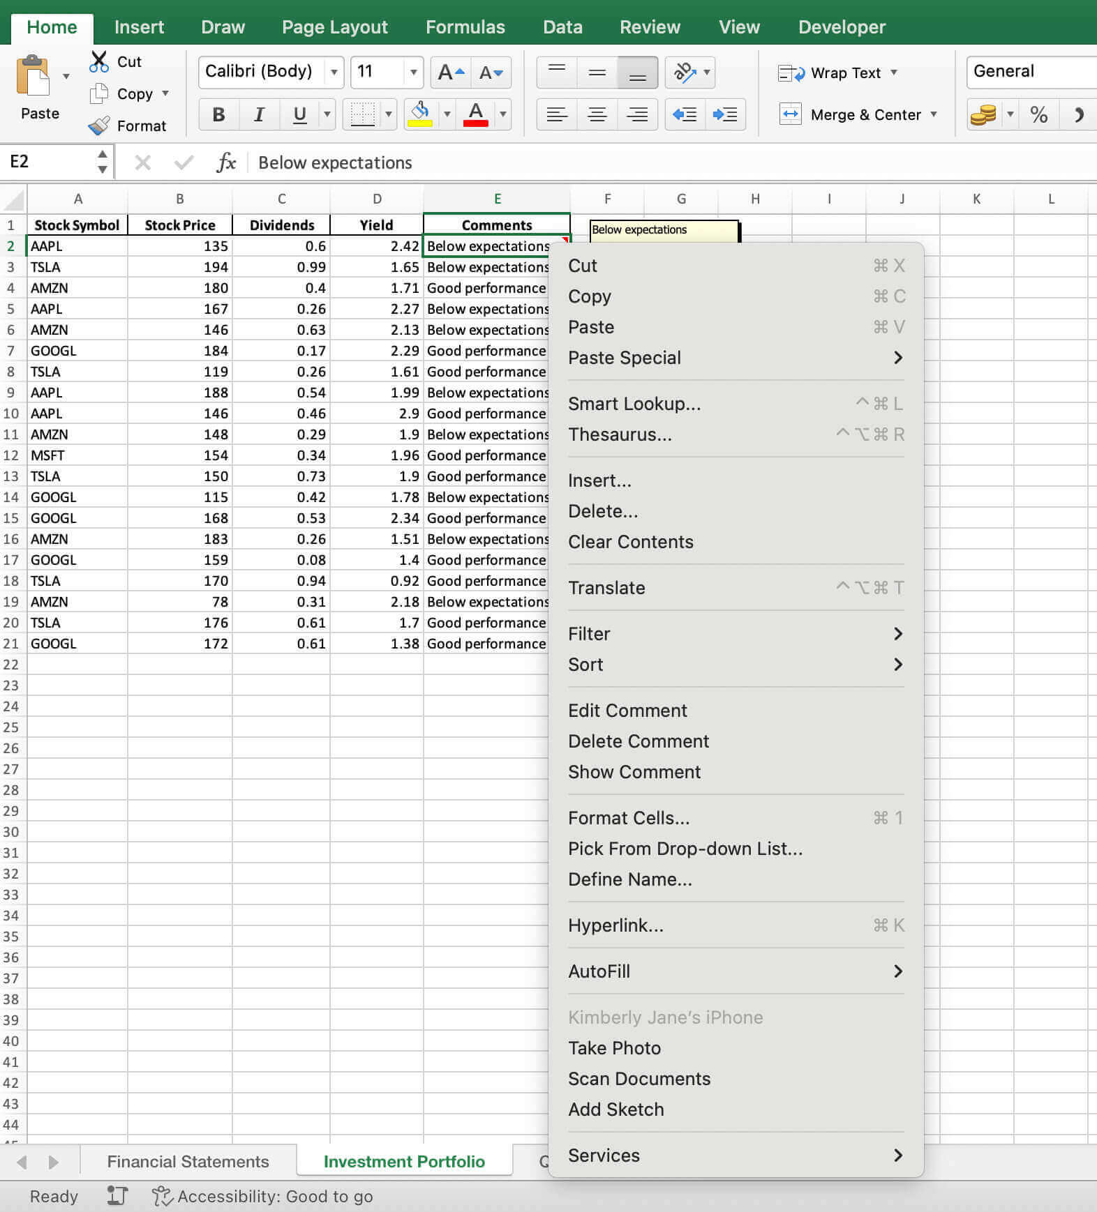This screenshot has height=1212, width=1097.
Task: Open the font size dropdown
Action: click(x=413, y=72)
